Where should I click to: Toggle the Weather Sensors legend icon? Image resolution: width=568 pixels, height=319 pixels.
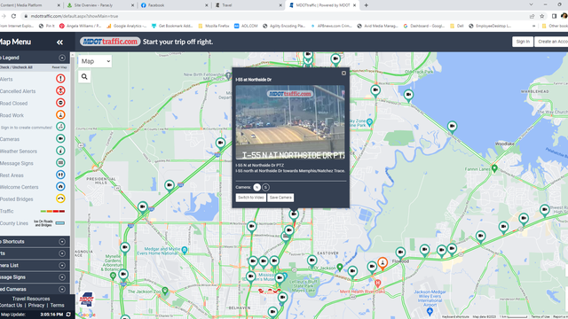click(x=60, y=151)
